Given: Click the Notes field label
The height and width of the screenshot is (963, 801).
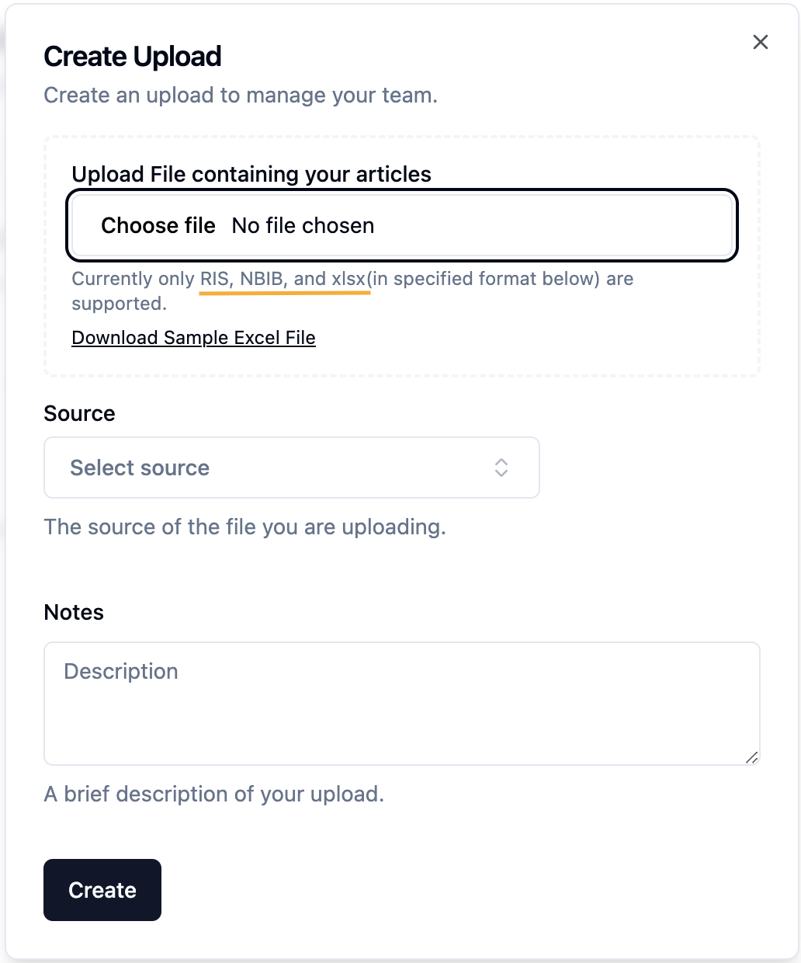Looking at the screenshot, I should [74, 612].
